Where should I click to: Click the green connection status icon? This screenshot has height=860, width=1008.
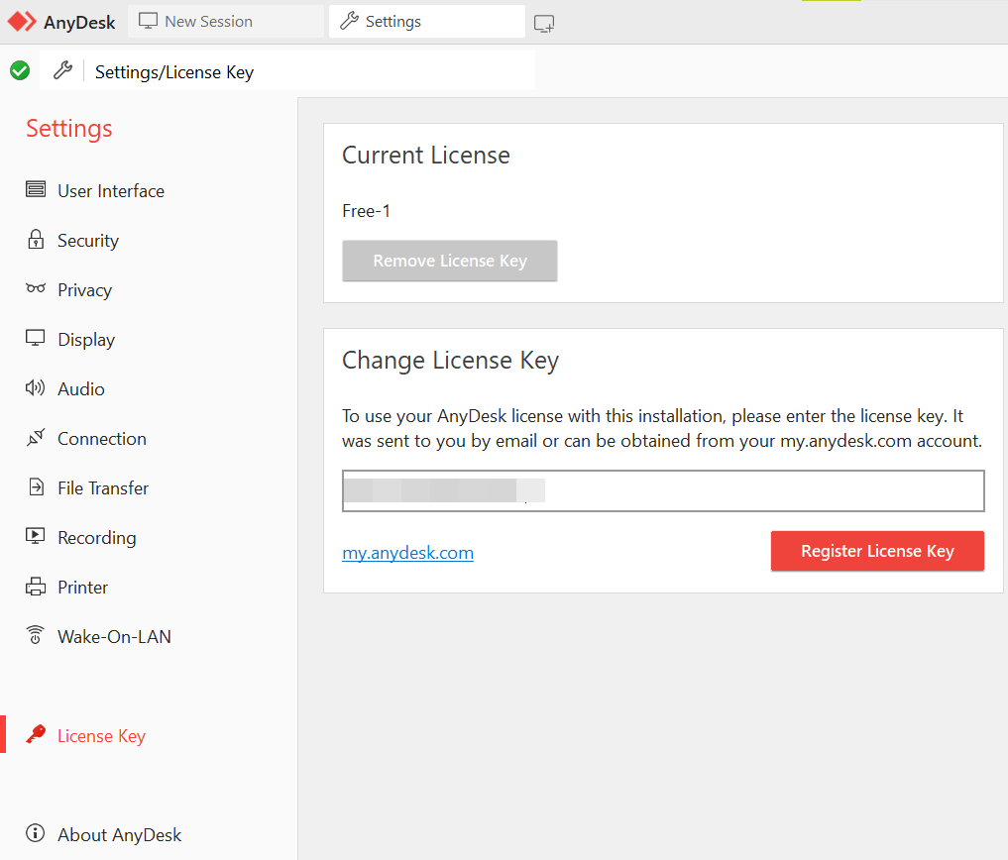(x=20, y=70)
